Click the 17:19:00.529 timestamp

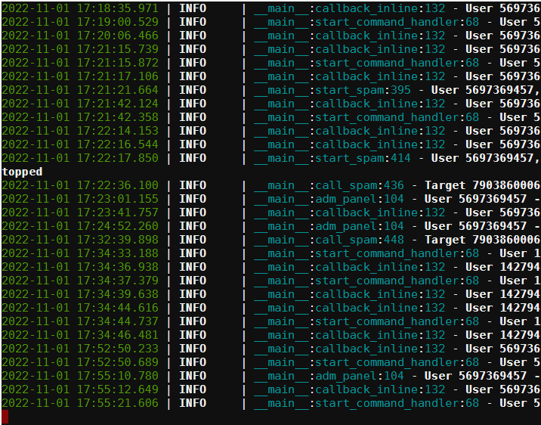coord(80,22)
